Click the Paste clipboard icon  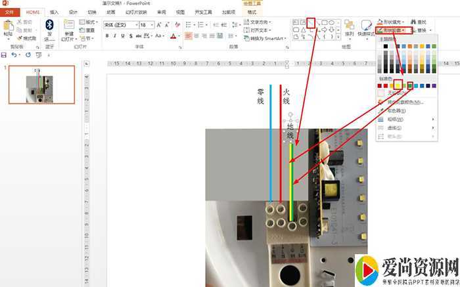pyautogui.click(x=9, y=26)
